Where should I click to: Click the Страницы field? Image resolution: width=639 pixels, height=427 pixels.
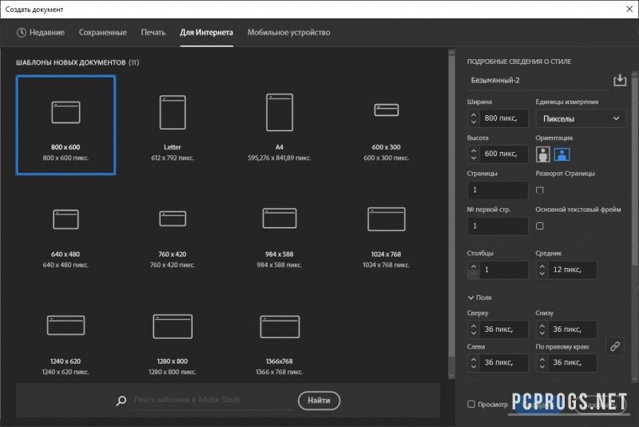(x=498, y=190)
